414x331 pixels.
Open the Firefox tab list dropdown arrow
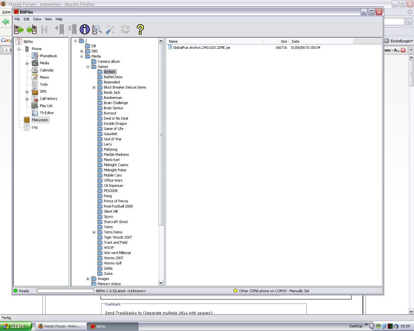(411, 50)
